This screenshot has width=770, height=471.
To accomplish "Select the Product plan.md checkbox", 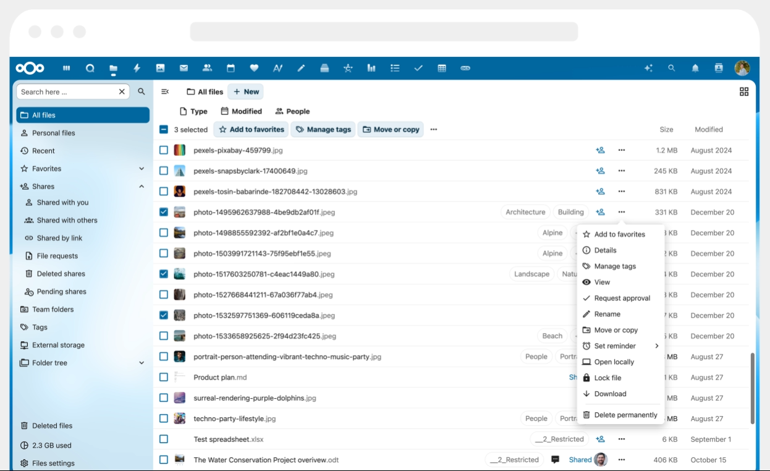I will click(164, 377).
